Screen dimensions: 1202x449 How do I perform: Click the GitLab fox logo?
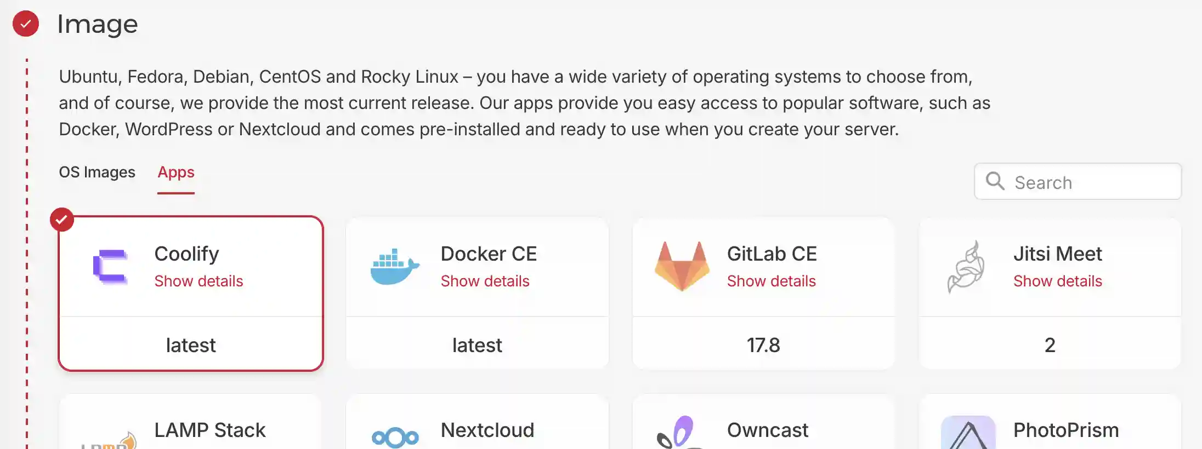(682, 267)
